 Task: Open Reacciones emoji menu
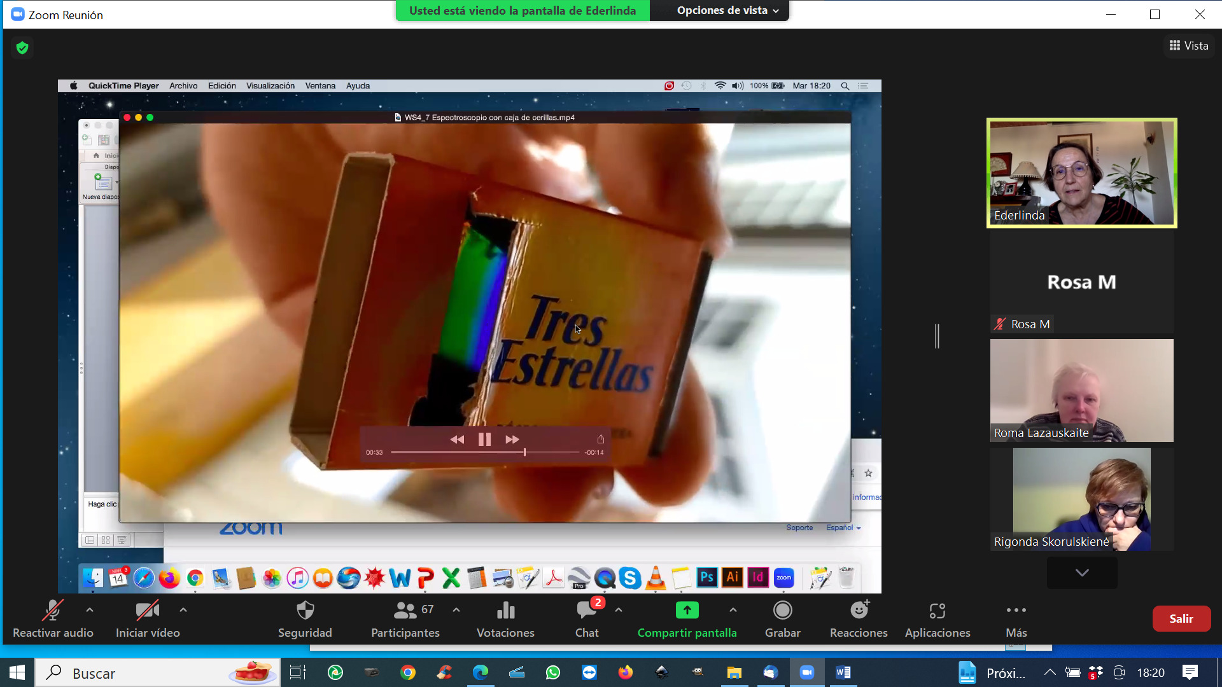click(859, 618)
